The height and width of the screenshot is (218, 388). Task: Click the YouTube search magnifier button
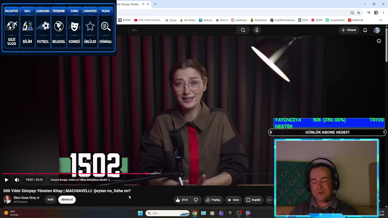(x=243, y=30)
